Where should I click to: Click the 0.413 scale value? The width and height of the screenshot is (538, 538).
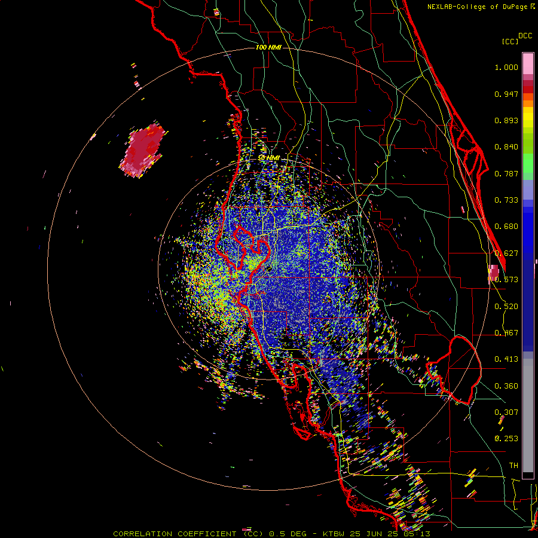point(506,359)
